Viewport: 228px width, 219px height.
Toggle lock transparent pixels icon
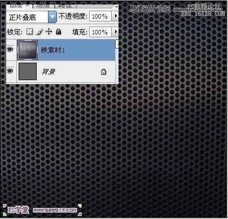29,32
